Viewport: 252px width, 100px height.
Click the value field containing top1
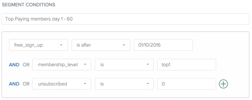(x=187, y=65)
